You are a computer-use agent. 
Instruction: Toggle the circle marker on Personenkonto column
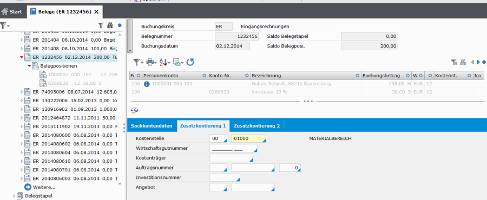tap(204, 76)
